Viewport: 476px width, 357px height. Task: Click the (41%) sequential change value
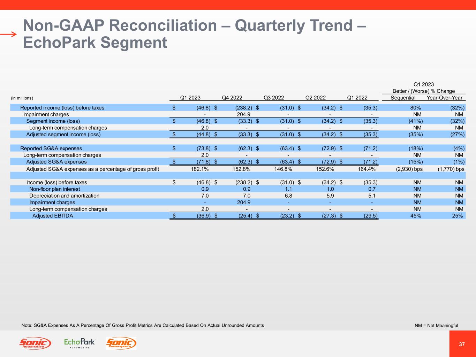416,121
